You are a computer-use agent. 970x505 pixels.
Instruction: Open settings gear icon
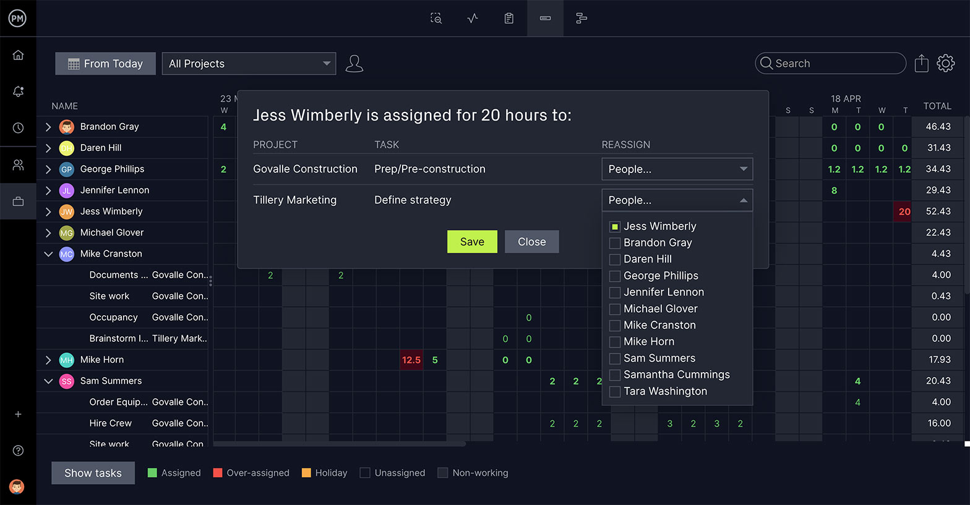coord(945,63)
